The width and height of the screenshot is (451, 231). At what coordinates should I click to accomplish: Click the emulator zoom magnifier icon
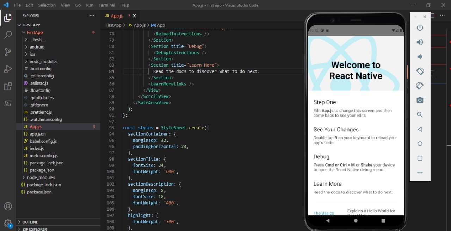(420, 114)
